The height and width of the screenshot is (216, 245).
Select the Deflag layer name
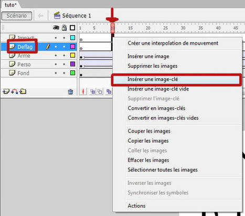click(25, 47)
